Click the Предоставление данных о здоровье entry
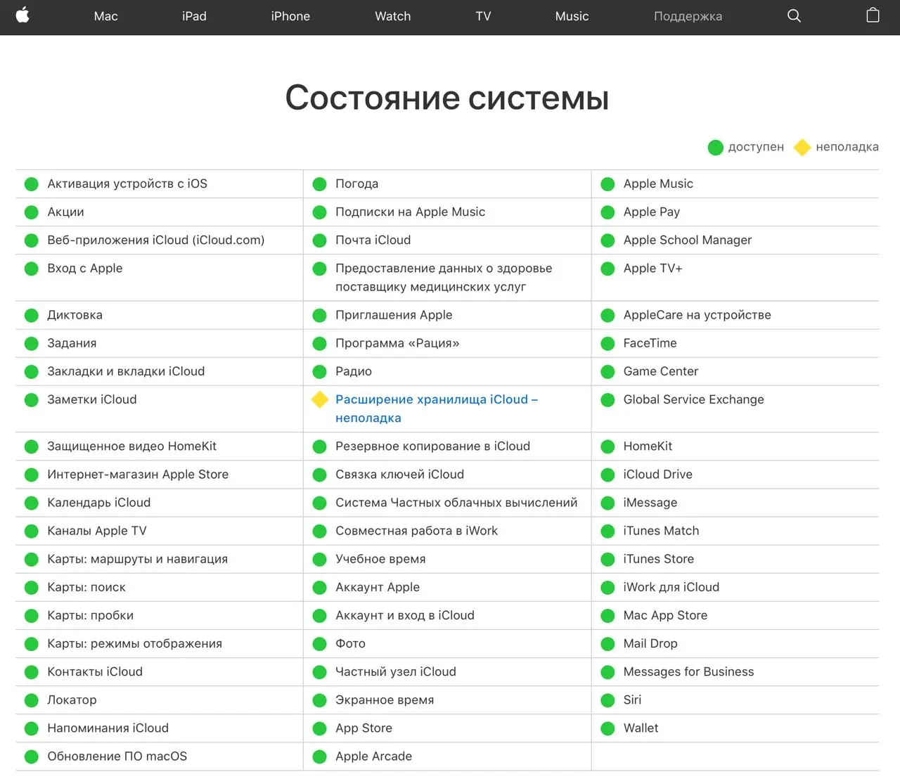Image resolution: width=900 pixels, height=779 pixels. tap(444, 277)
